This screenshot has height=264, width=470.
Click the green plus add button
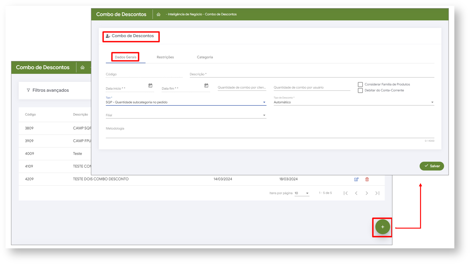382,227
